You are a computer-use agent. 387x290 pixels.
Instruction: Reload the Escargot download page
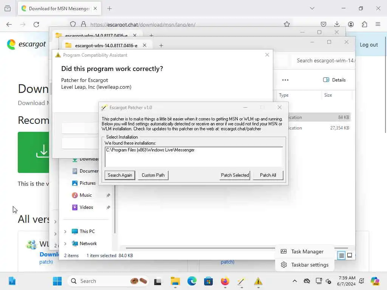pos(36,24)
